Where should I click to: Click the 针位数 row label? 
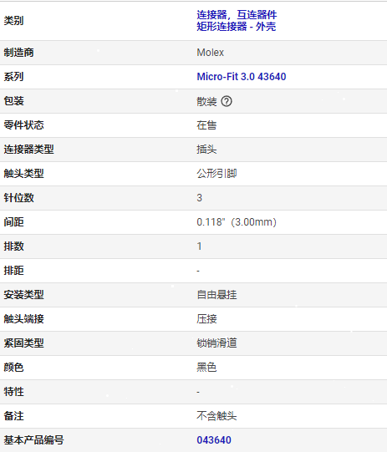pyautogui.click(x=18, y=198)
